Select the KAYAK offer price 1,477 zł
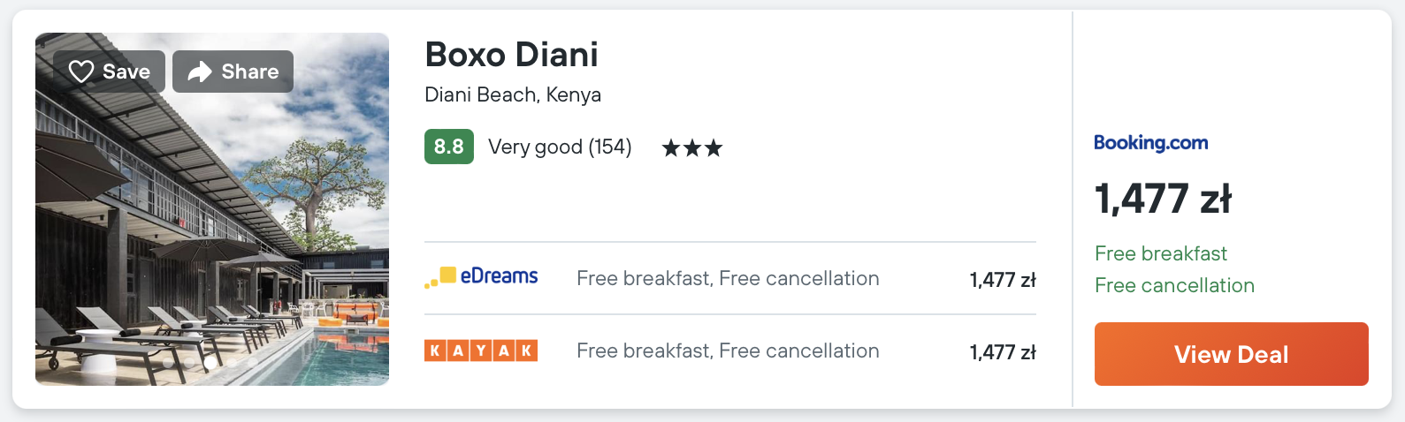This screenshot has height=422, width=1405. (1002, 352)
